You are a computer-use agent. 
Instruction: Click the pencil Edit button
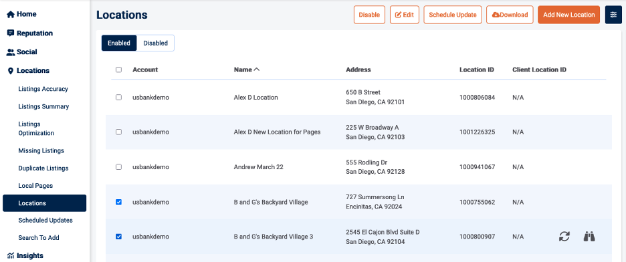point(404,15)
